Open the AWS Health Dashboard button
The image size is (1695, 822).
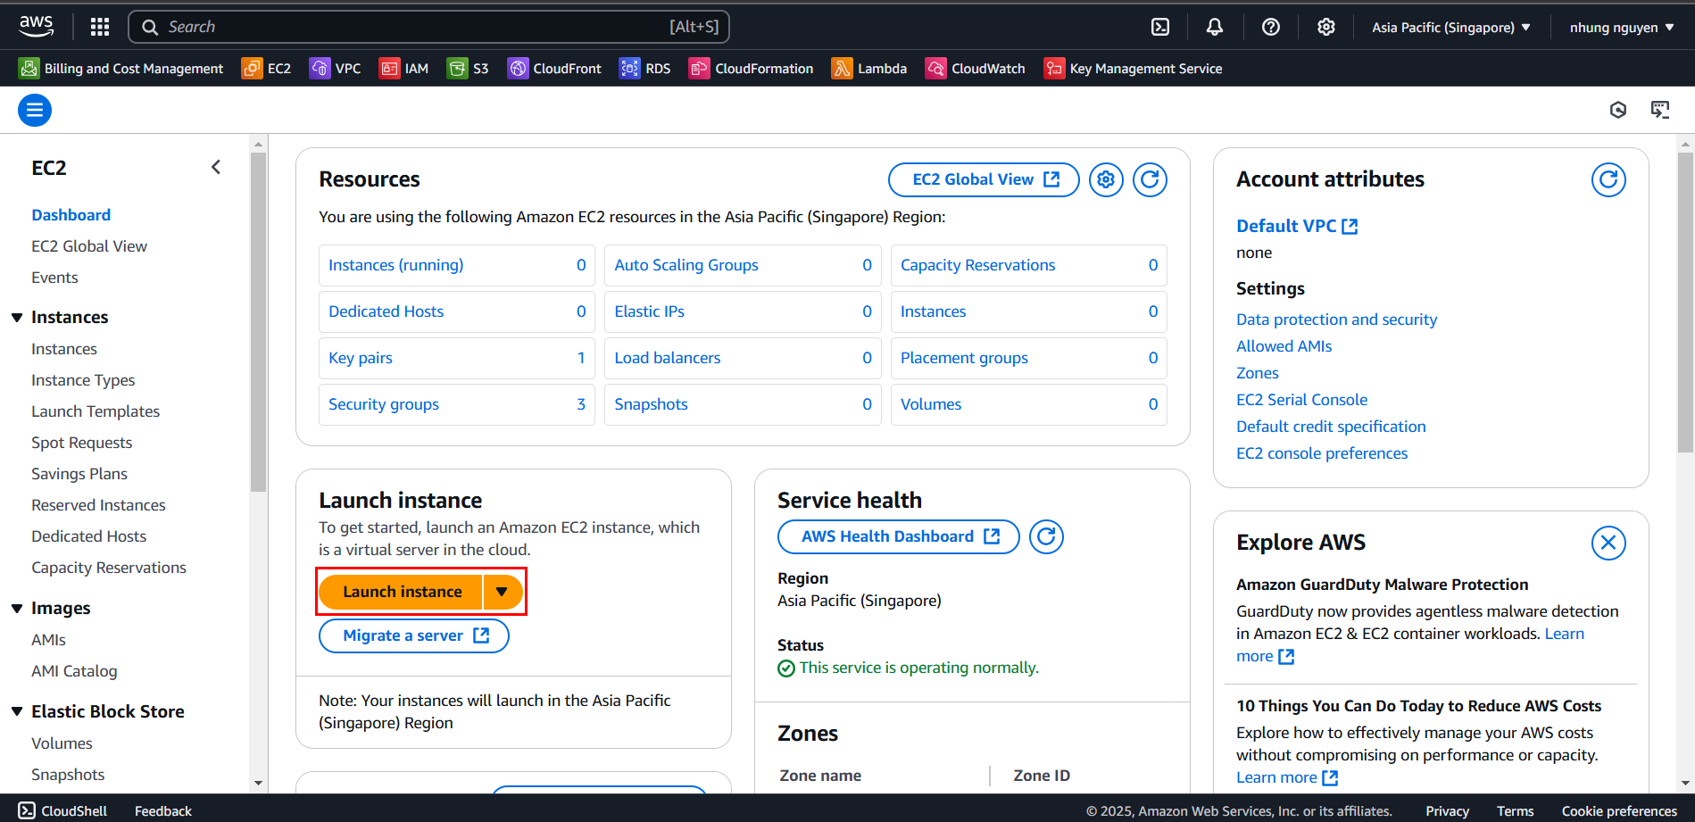(x=898, y=536)
